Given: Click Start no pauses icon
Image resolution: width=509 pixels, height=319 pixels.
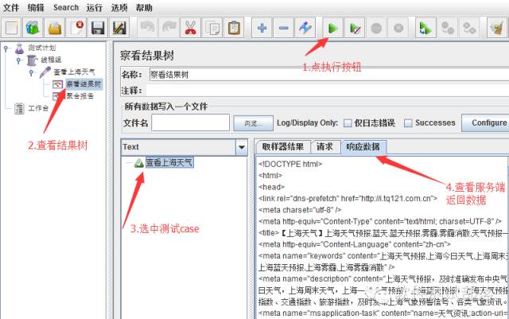Looking at the screenshot, I should pos(355,28).
